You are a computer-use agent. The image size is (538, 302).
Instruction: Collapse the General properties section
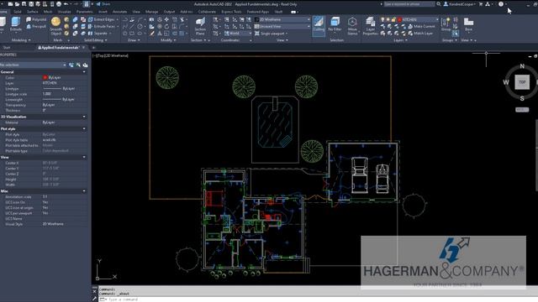(x=84, y=72)
